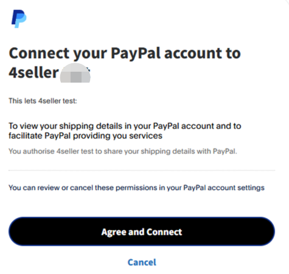Click the word 'Connect' on the black button
Screen dimensions: 289x274
tap(164, 232)
